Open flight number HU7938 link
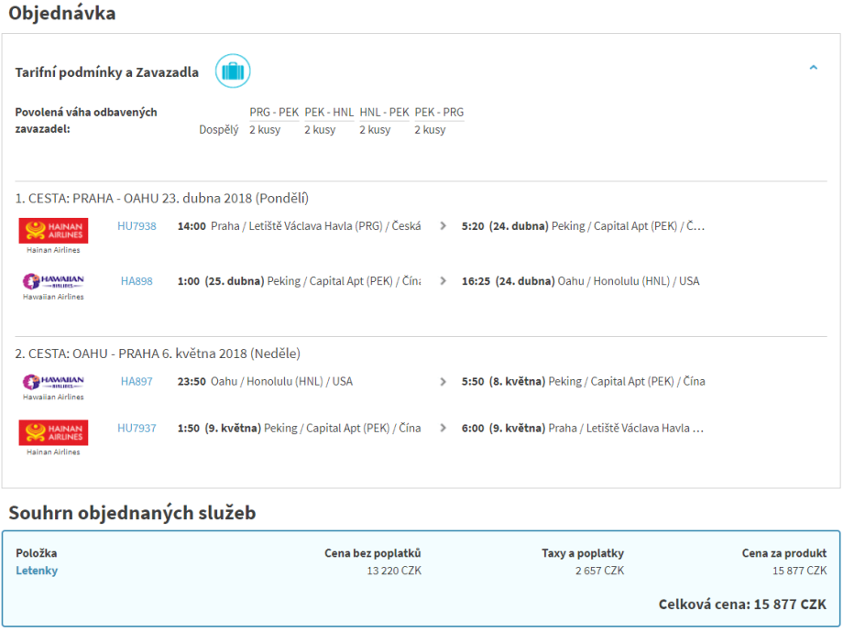 [137, 226]
